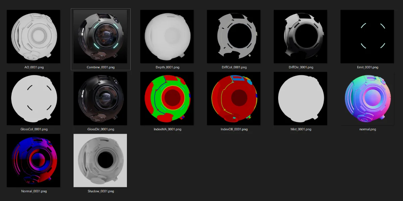
Task: Click the Emit_0001.png filename text
Action: [367, 67]
